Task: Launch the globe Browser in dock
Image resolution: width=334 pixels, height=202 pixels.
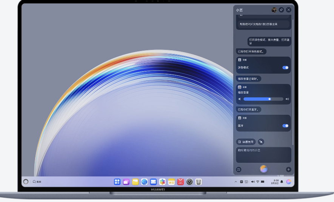Action: [x=144, y=182]
